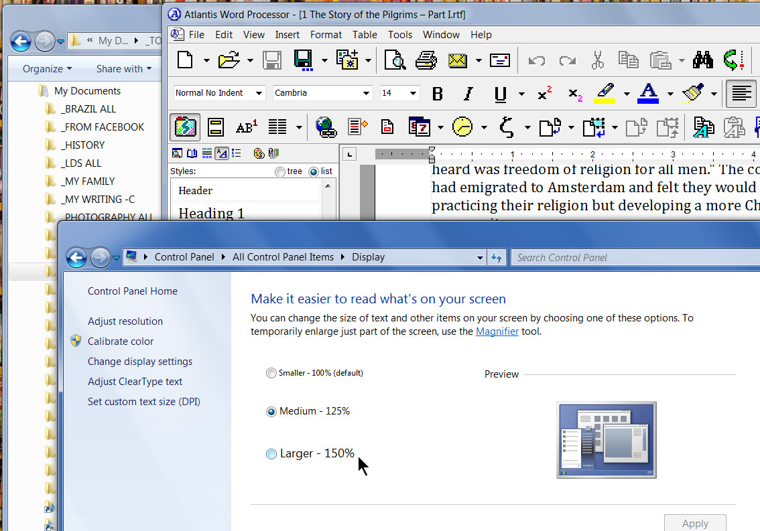
Task: Select the list radio button for Styles
Action: pos(313,171)
